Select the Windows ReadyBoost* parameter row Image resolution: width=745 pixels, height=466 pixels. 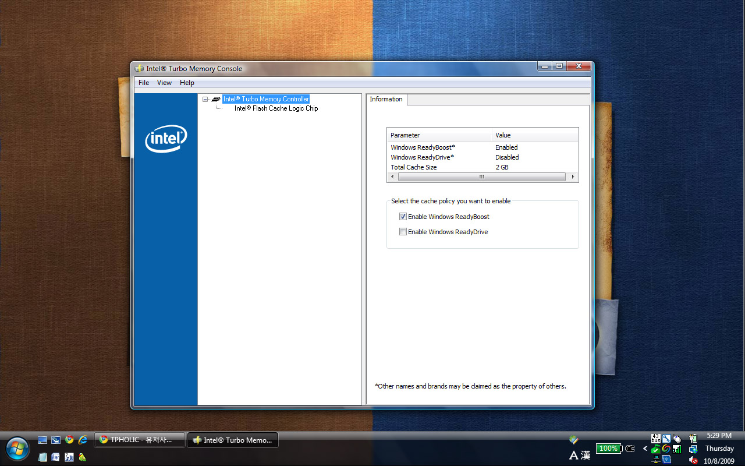[483, 147]
